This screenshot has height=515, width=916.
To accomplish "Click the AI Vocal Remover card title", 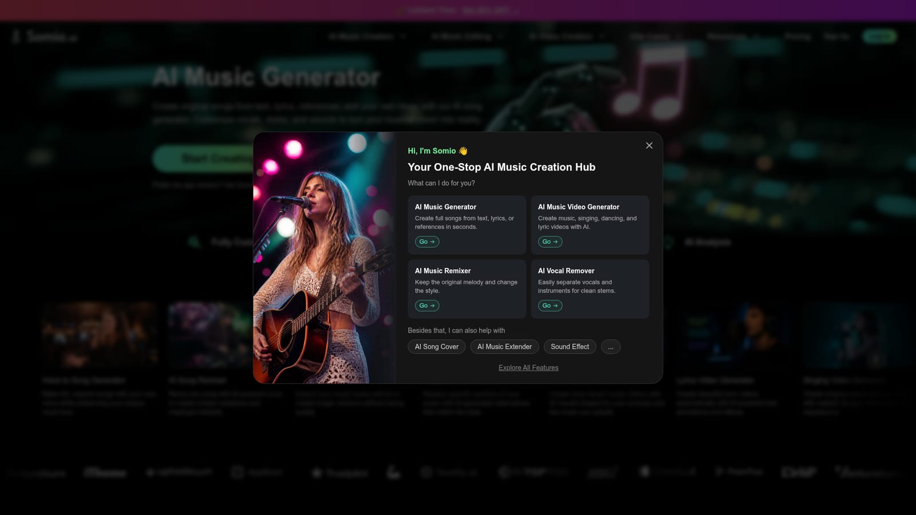I will coord(566,271).
